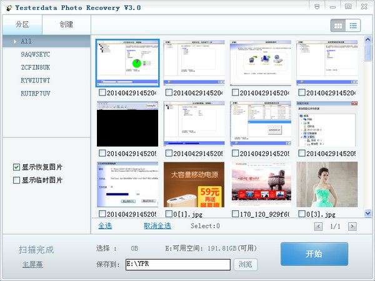Check the box for black screen thumbnail
375x281 pixels.
[x=102, y=153]
